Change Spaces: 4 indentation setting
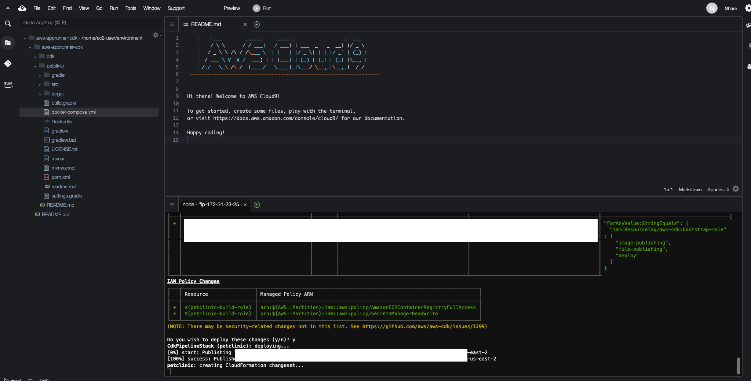Viewport: 751px width, 381px height. pos(718,189)
